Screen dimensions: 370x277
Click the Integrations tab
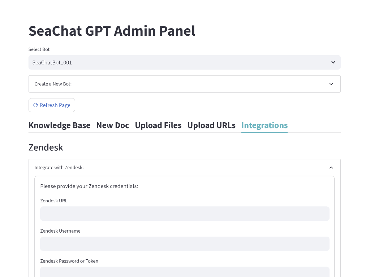pos(264,126)
